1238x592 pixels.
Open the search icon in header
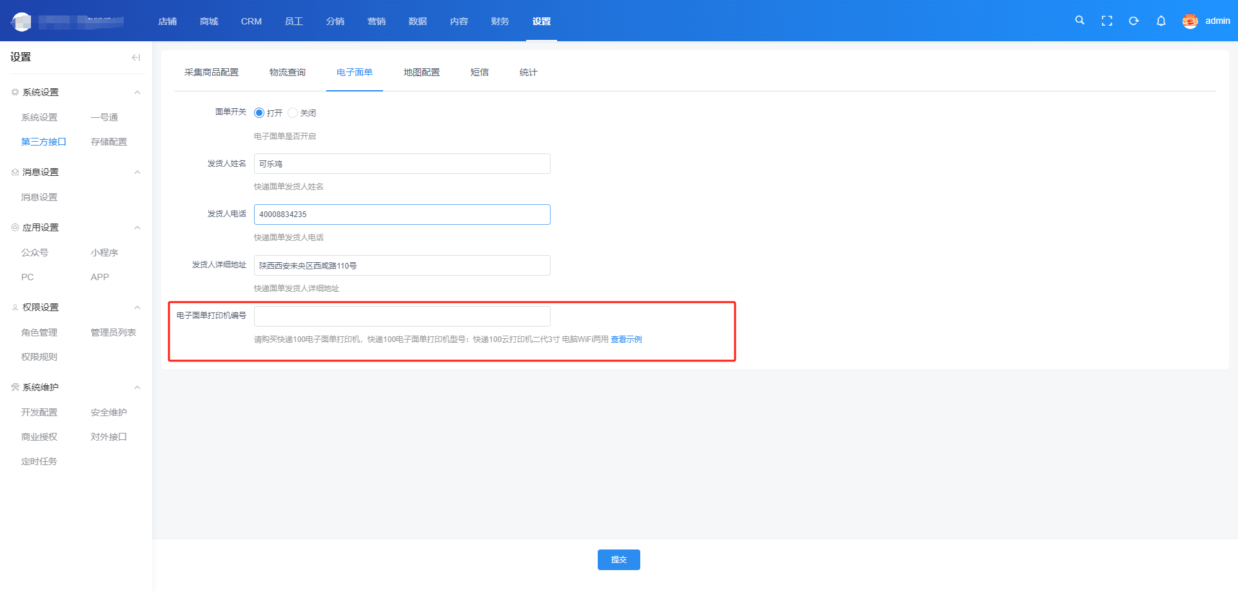coord(1079,21)
